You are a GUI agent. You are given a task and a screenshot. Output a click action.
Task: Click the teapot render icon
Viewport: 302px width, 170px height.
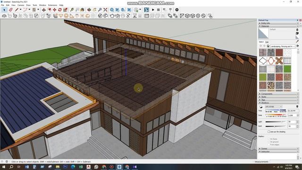pyautogui.click(x=112, y=16)
